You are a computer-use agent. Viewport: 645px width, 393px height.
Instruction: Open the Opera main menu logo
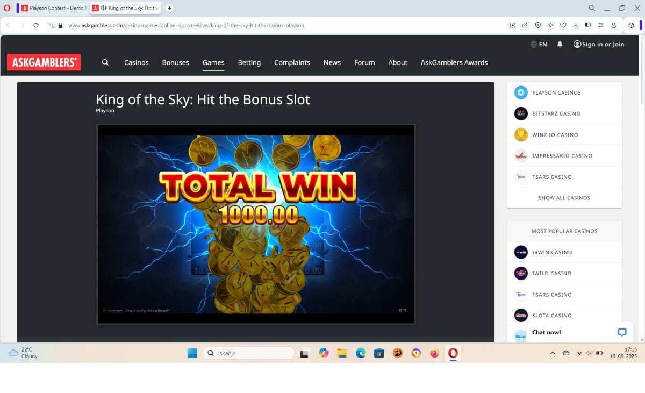pyautogui.click(x=7, y=8)
